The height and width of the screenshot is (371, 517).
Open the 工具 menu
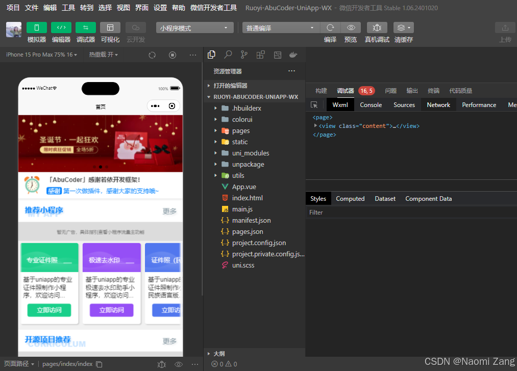pyautogui.click(x=68, y=8)
